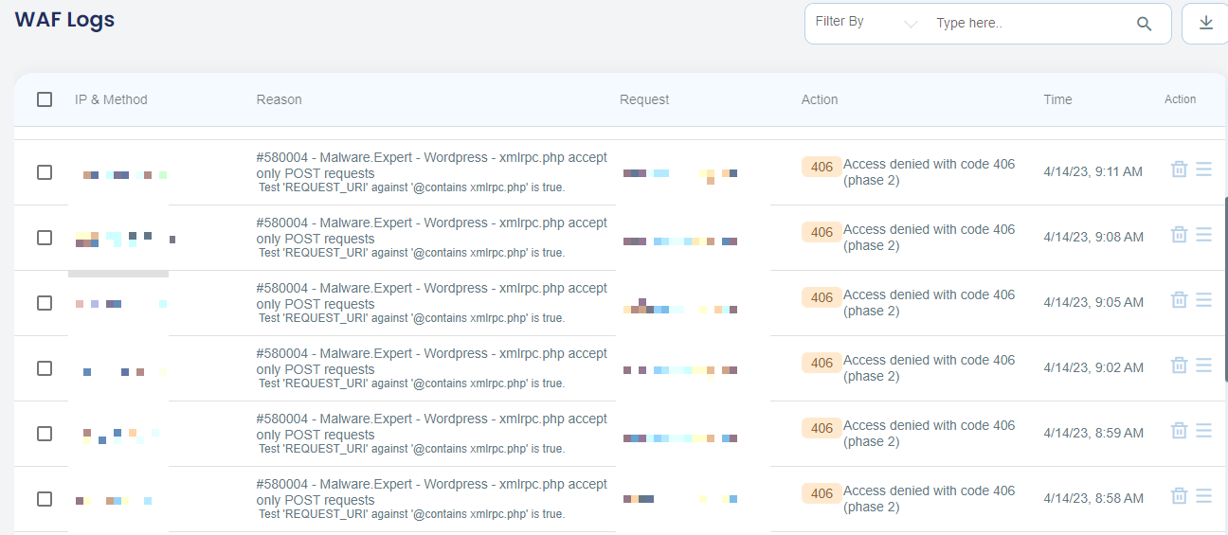Click the IP & Method column header

pos(111,99)
